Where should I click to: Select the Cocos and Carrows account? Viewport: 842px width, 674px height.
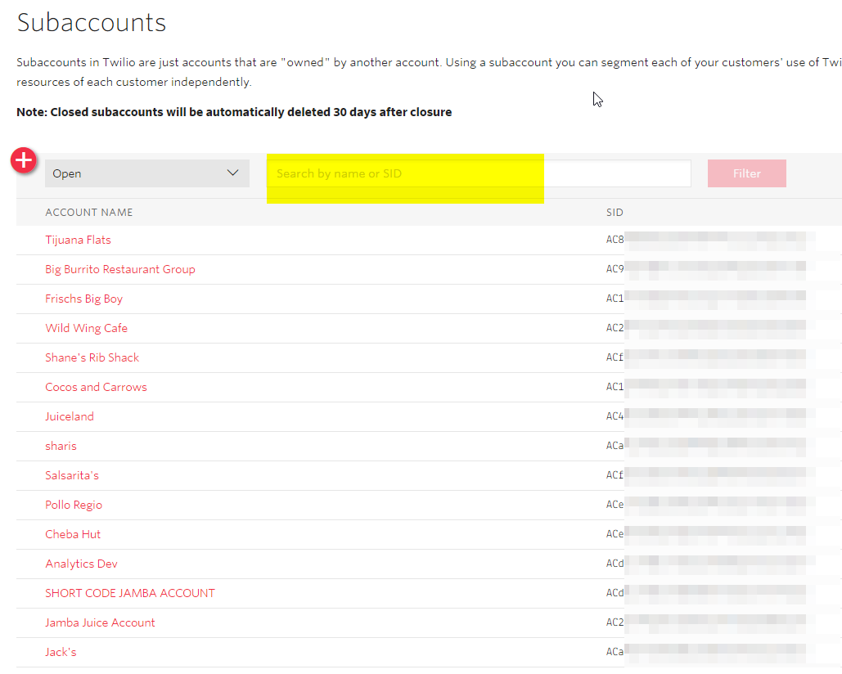pos(96,386)
